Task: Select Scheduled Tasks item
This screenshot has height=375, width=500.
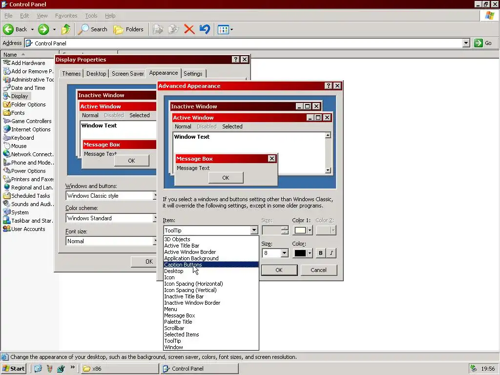Action: click(27, 196)
